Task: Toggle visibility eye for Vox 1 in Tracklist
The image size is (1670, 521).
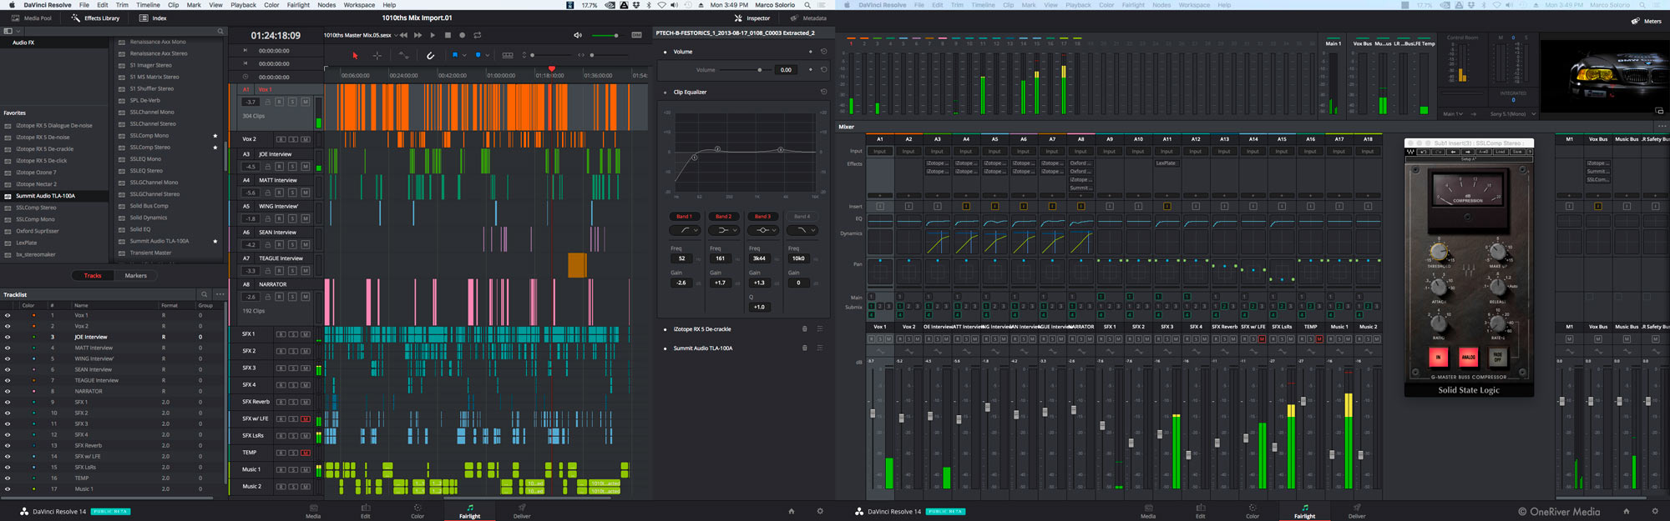Action: click(8, 315)
